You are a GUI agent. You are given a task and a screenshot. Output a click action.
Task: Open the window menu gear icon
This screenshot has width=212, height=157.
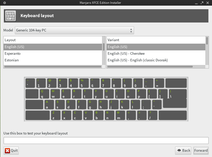click(x=4, y=3)
